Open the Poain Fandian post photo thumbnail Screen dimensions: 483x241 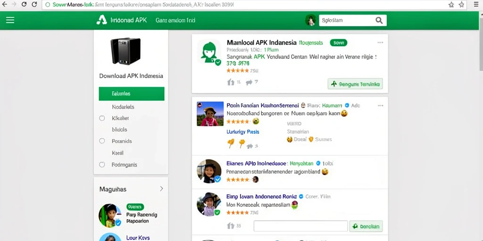pyautogui.click(x=210, y=114)
